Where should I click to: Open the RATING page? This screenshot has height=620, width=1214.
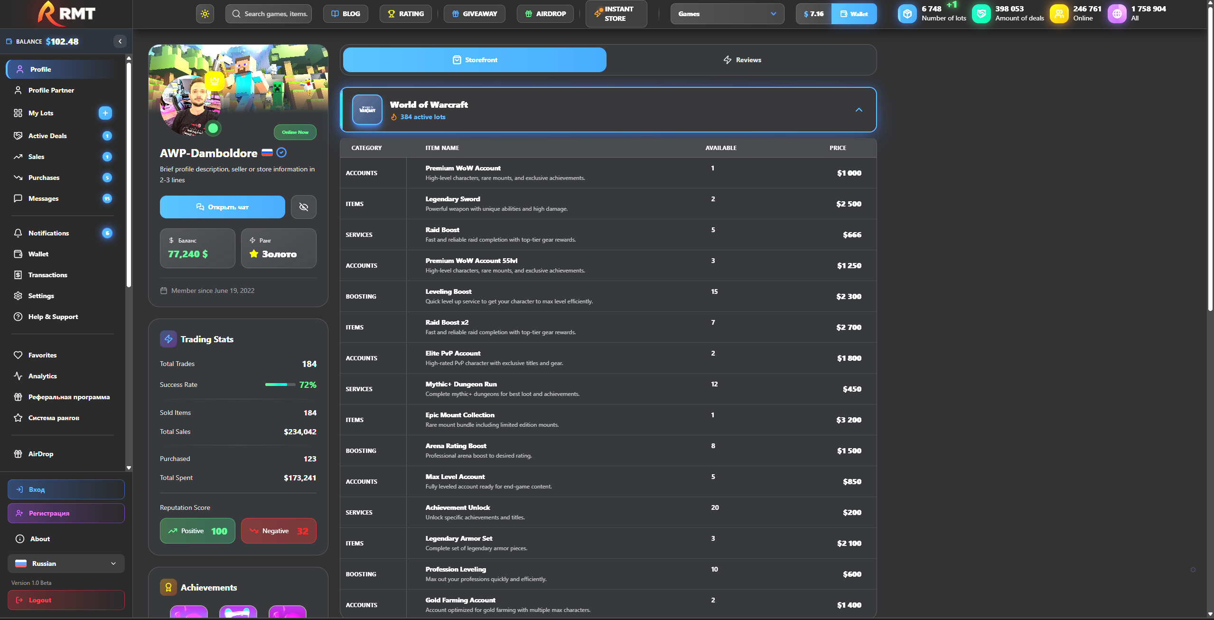click(405, 14)
